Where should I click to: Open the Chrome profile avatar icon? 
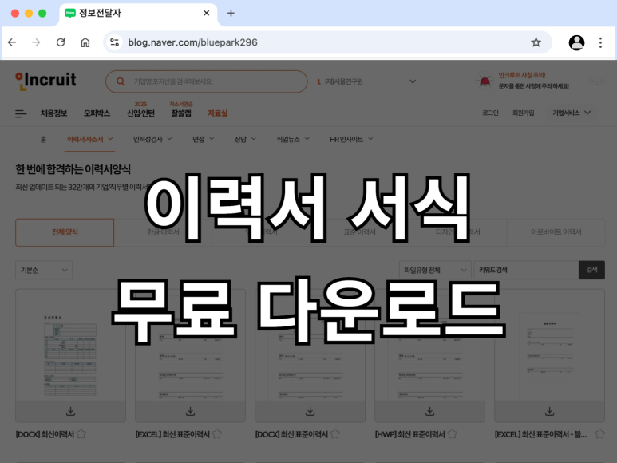576,42
